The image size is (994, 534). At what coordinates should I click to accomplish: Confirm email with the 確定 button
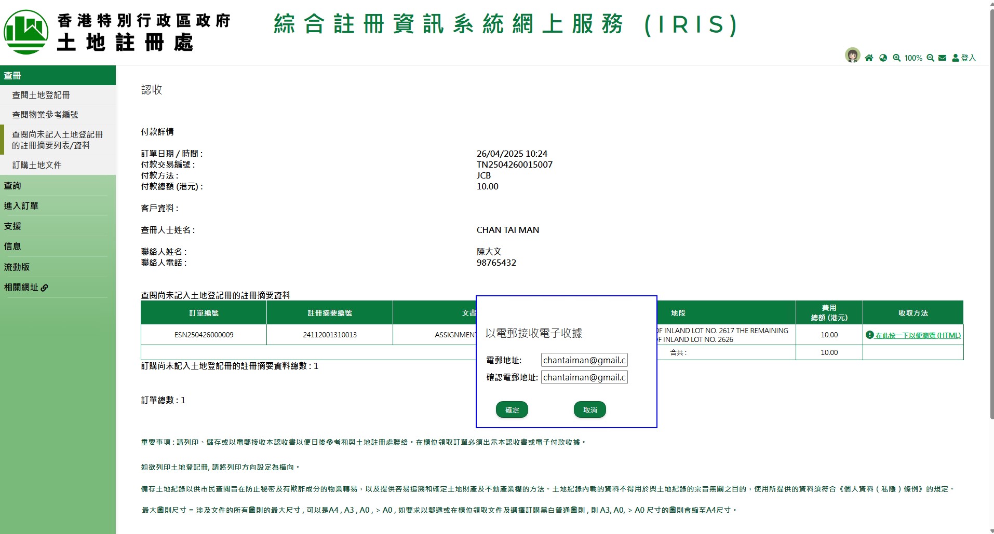(x=512, y=409)
